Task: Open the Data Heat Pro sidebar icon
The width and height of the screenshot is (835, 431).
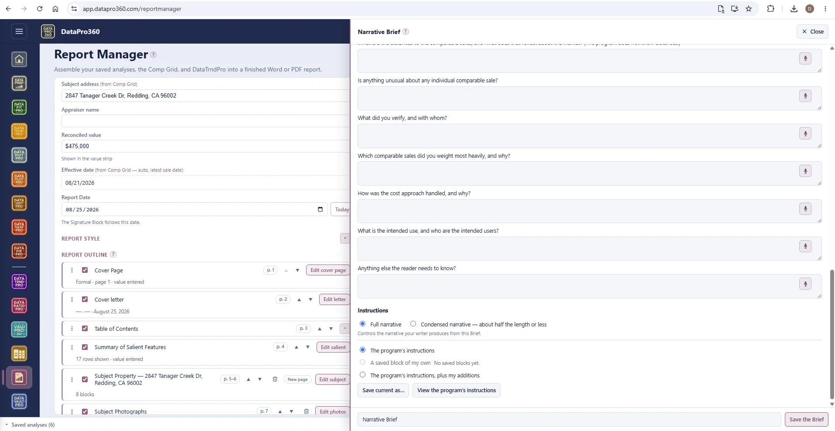Action: (19, 227)
